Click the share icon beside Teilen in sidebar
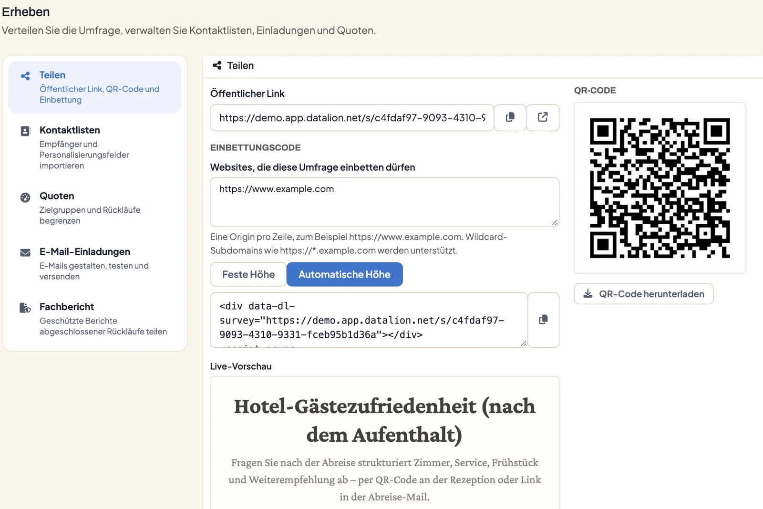763x509 pixels. pyautogui.click(x=25, y=76)
